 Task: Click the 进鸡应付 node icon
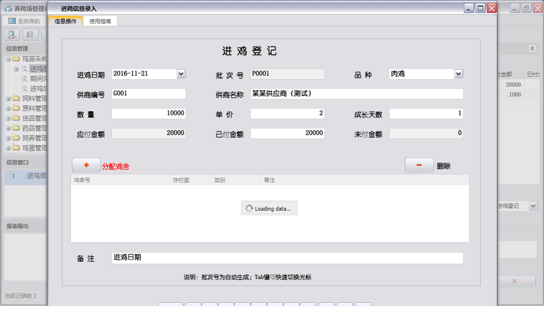[x=25, y=88]
